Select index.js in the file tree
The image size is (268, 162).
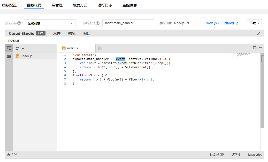[x=27, y=56]
